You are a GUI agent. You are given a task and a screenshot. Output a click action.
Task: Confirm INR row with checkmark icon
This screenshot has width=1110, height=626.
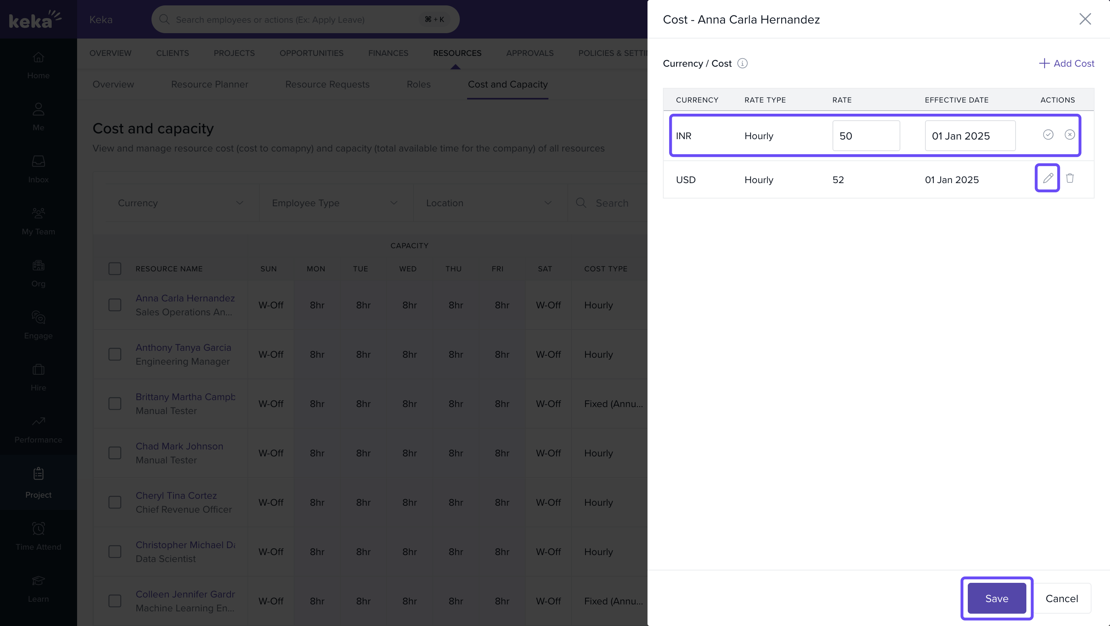[1048, 135]
